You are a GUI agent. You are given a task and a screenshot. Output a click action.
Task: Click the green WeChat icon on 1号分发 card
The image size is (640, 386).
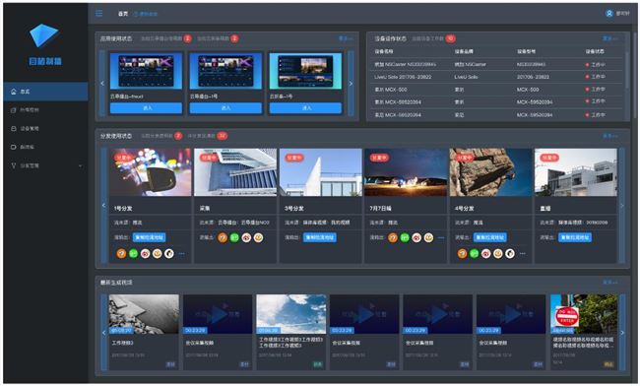pos(134,254)
